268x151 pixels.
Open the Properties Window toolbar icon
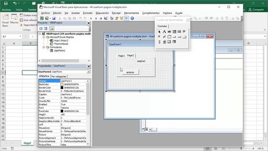coord(116,18)
